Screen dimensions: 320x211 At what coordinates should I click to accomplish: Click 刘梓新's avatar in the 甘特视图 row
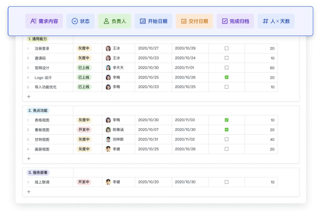108,139
